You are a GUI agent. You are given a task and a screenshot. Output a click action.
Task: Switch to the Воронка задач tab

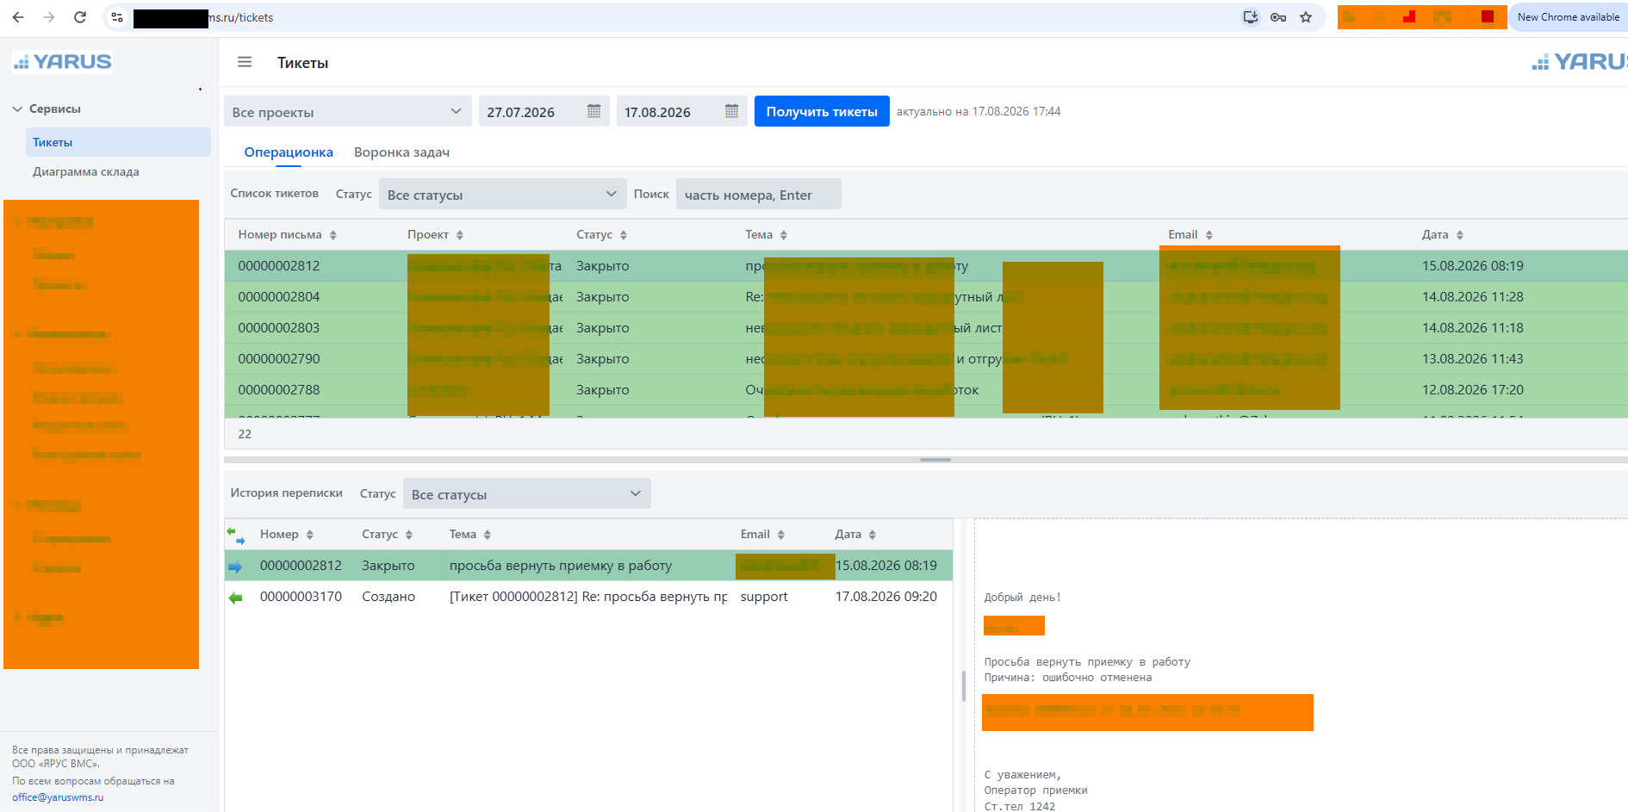[401, 152]
